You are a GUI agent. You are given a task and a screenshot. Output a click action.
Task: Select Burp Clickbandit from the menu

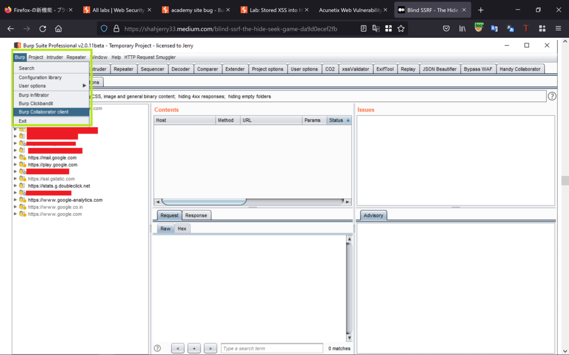point(51,103)
